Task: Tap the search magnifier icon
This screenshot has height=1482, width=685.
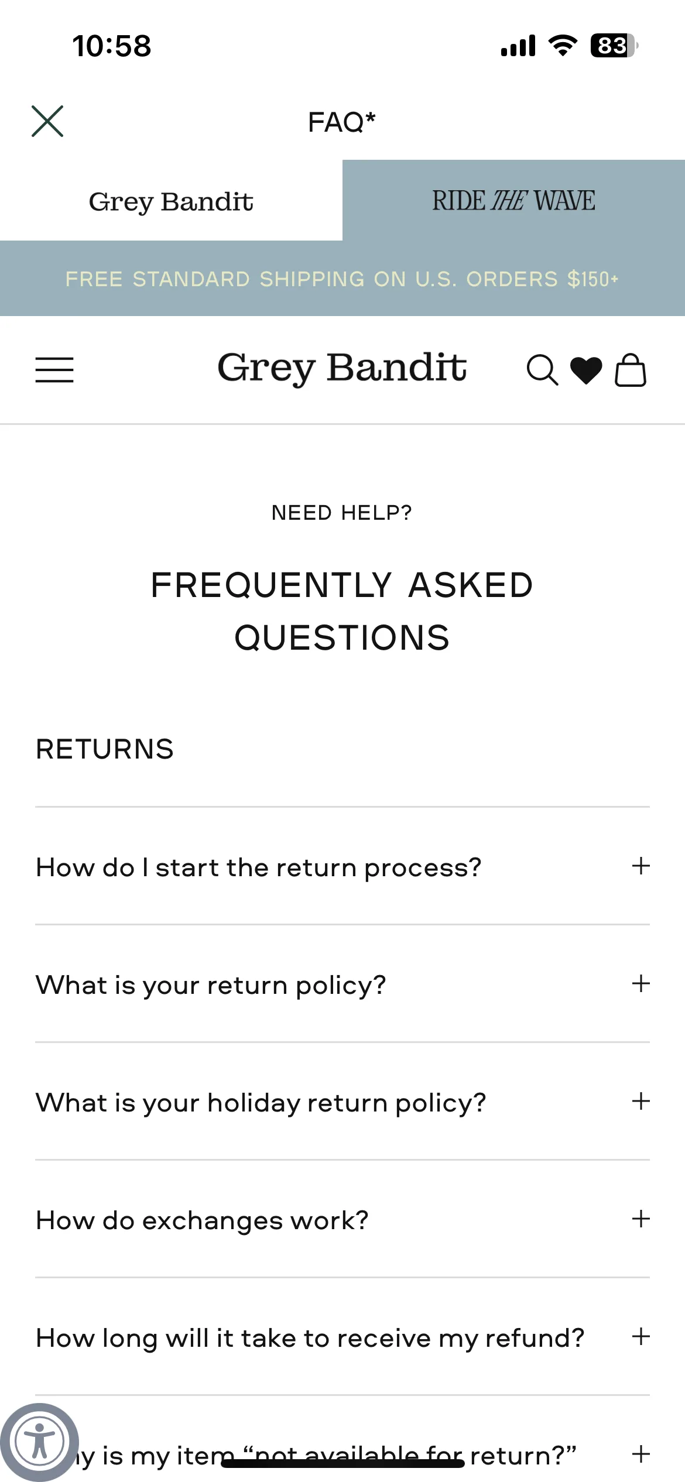Action: (542, 370)
